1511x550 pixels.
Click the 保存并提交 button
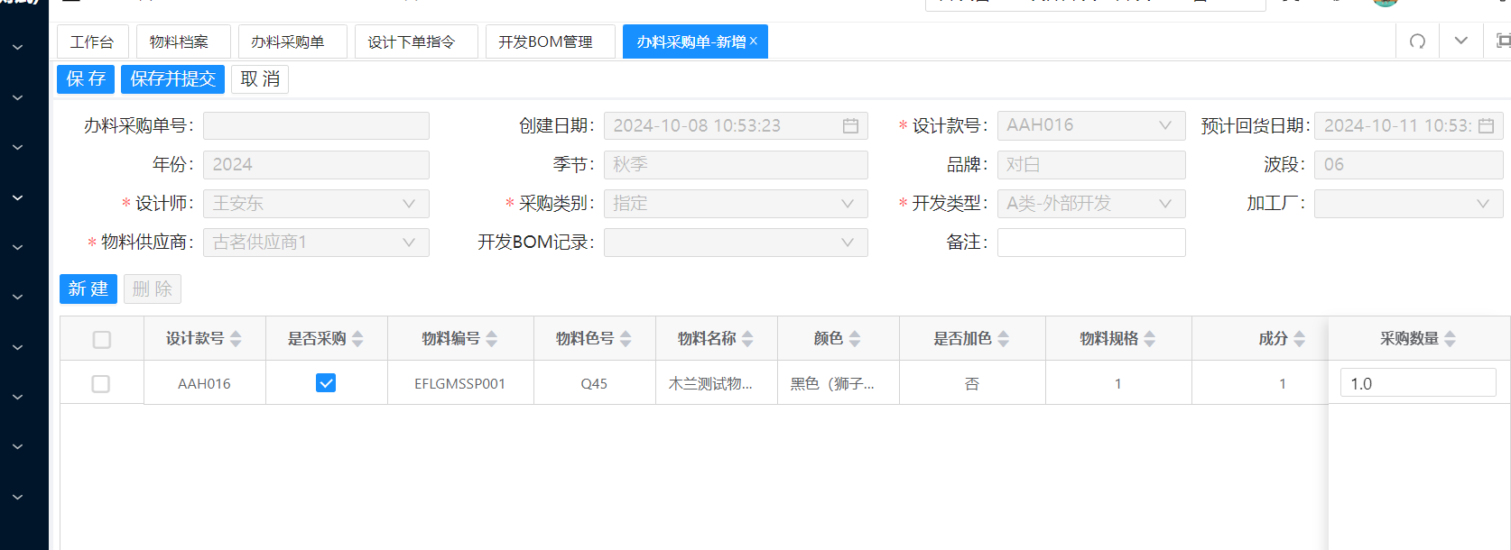(x=172, y=79)
